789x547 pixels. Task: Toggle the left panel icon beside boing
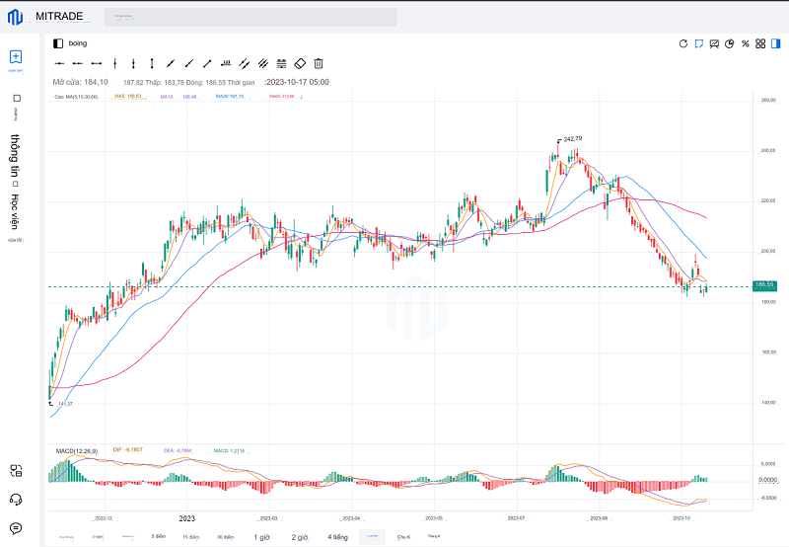pos(58,43)
